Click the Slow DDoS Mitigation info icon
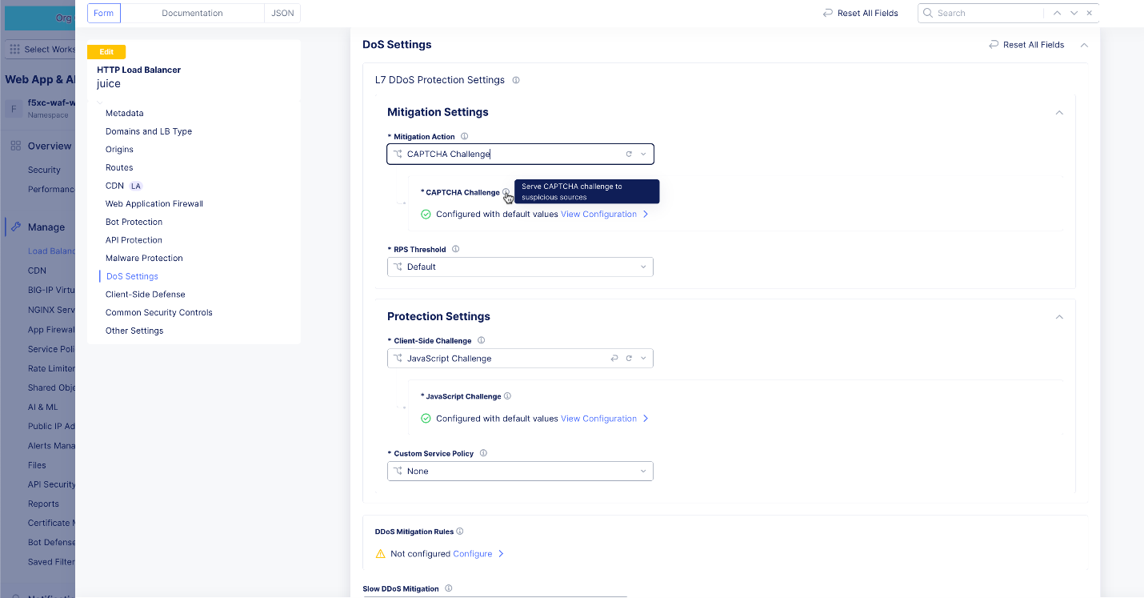The image size is (1144, 598). point(449,588)
